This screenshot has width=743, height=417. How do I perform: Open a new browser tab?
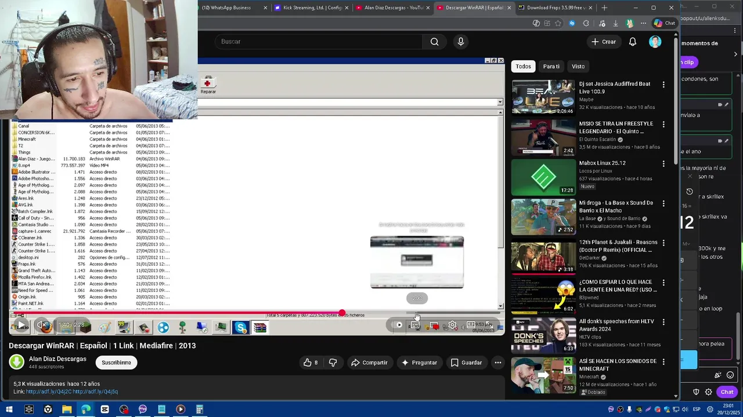click(604, 8)
